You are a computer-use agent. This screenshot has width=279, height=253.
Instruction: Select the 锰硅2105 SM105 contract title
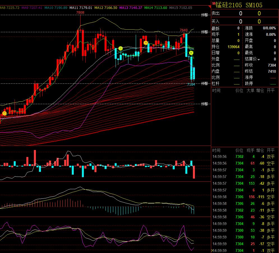tap(239, 5)
